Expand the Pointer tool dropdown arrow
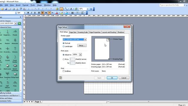Image resolution: width=188 pixels, height=106 pixels. [64, 9]
